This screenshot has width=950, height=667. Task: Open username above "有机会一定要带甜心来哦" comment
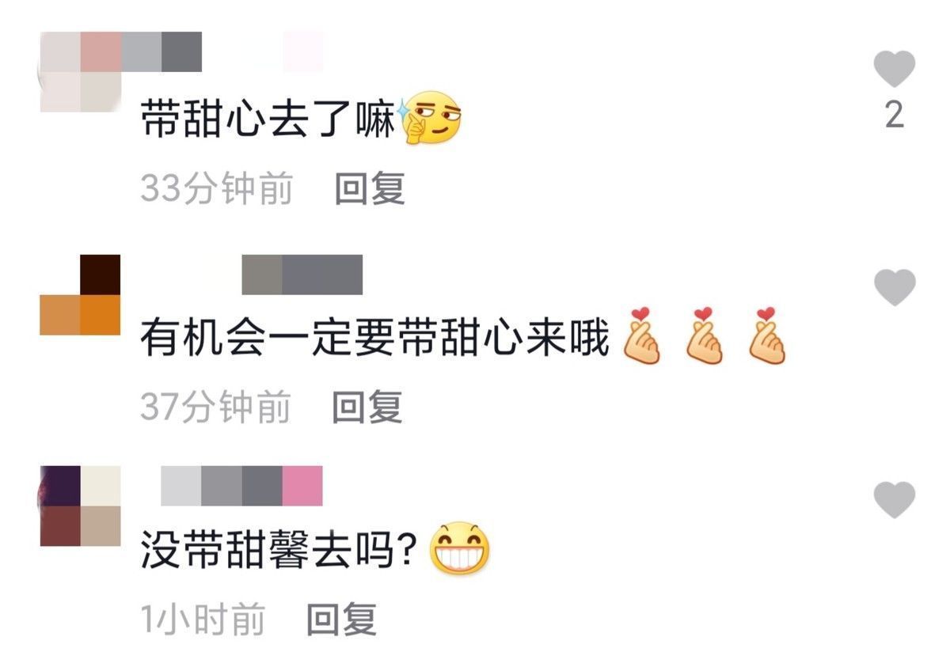click(302, 275)
